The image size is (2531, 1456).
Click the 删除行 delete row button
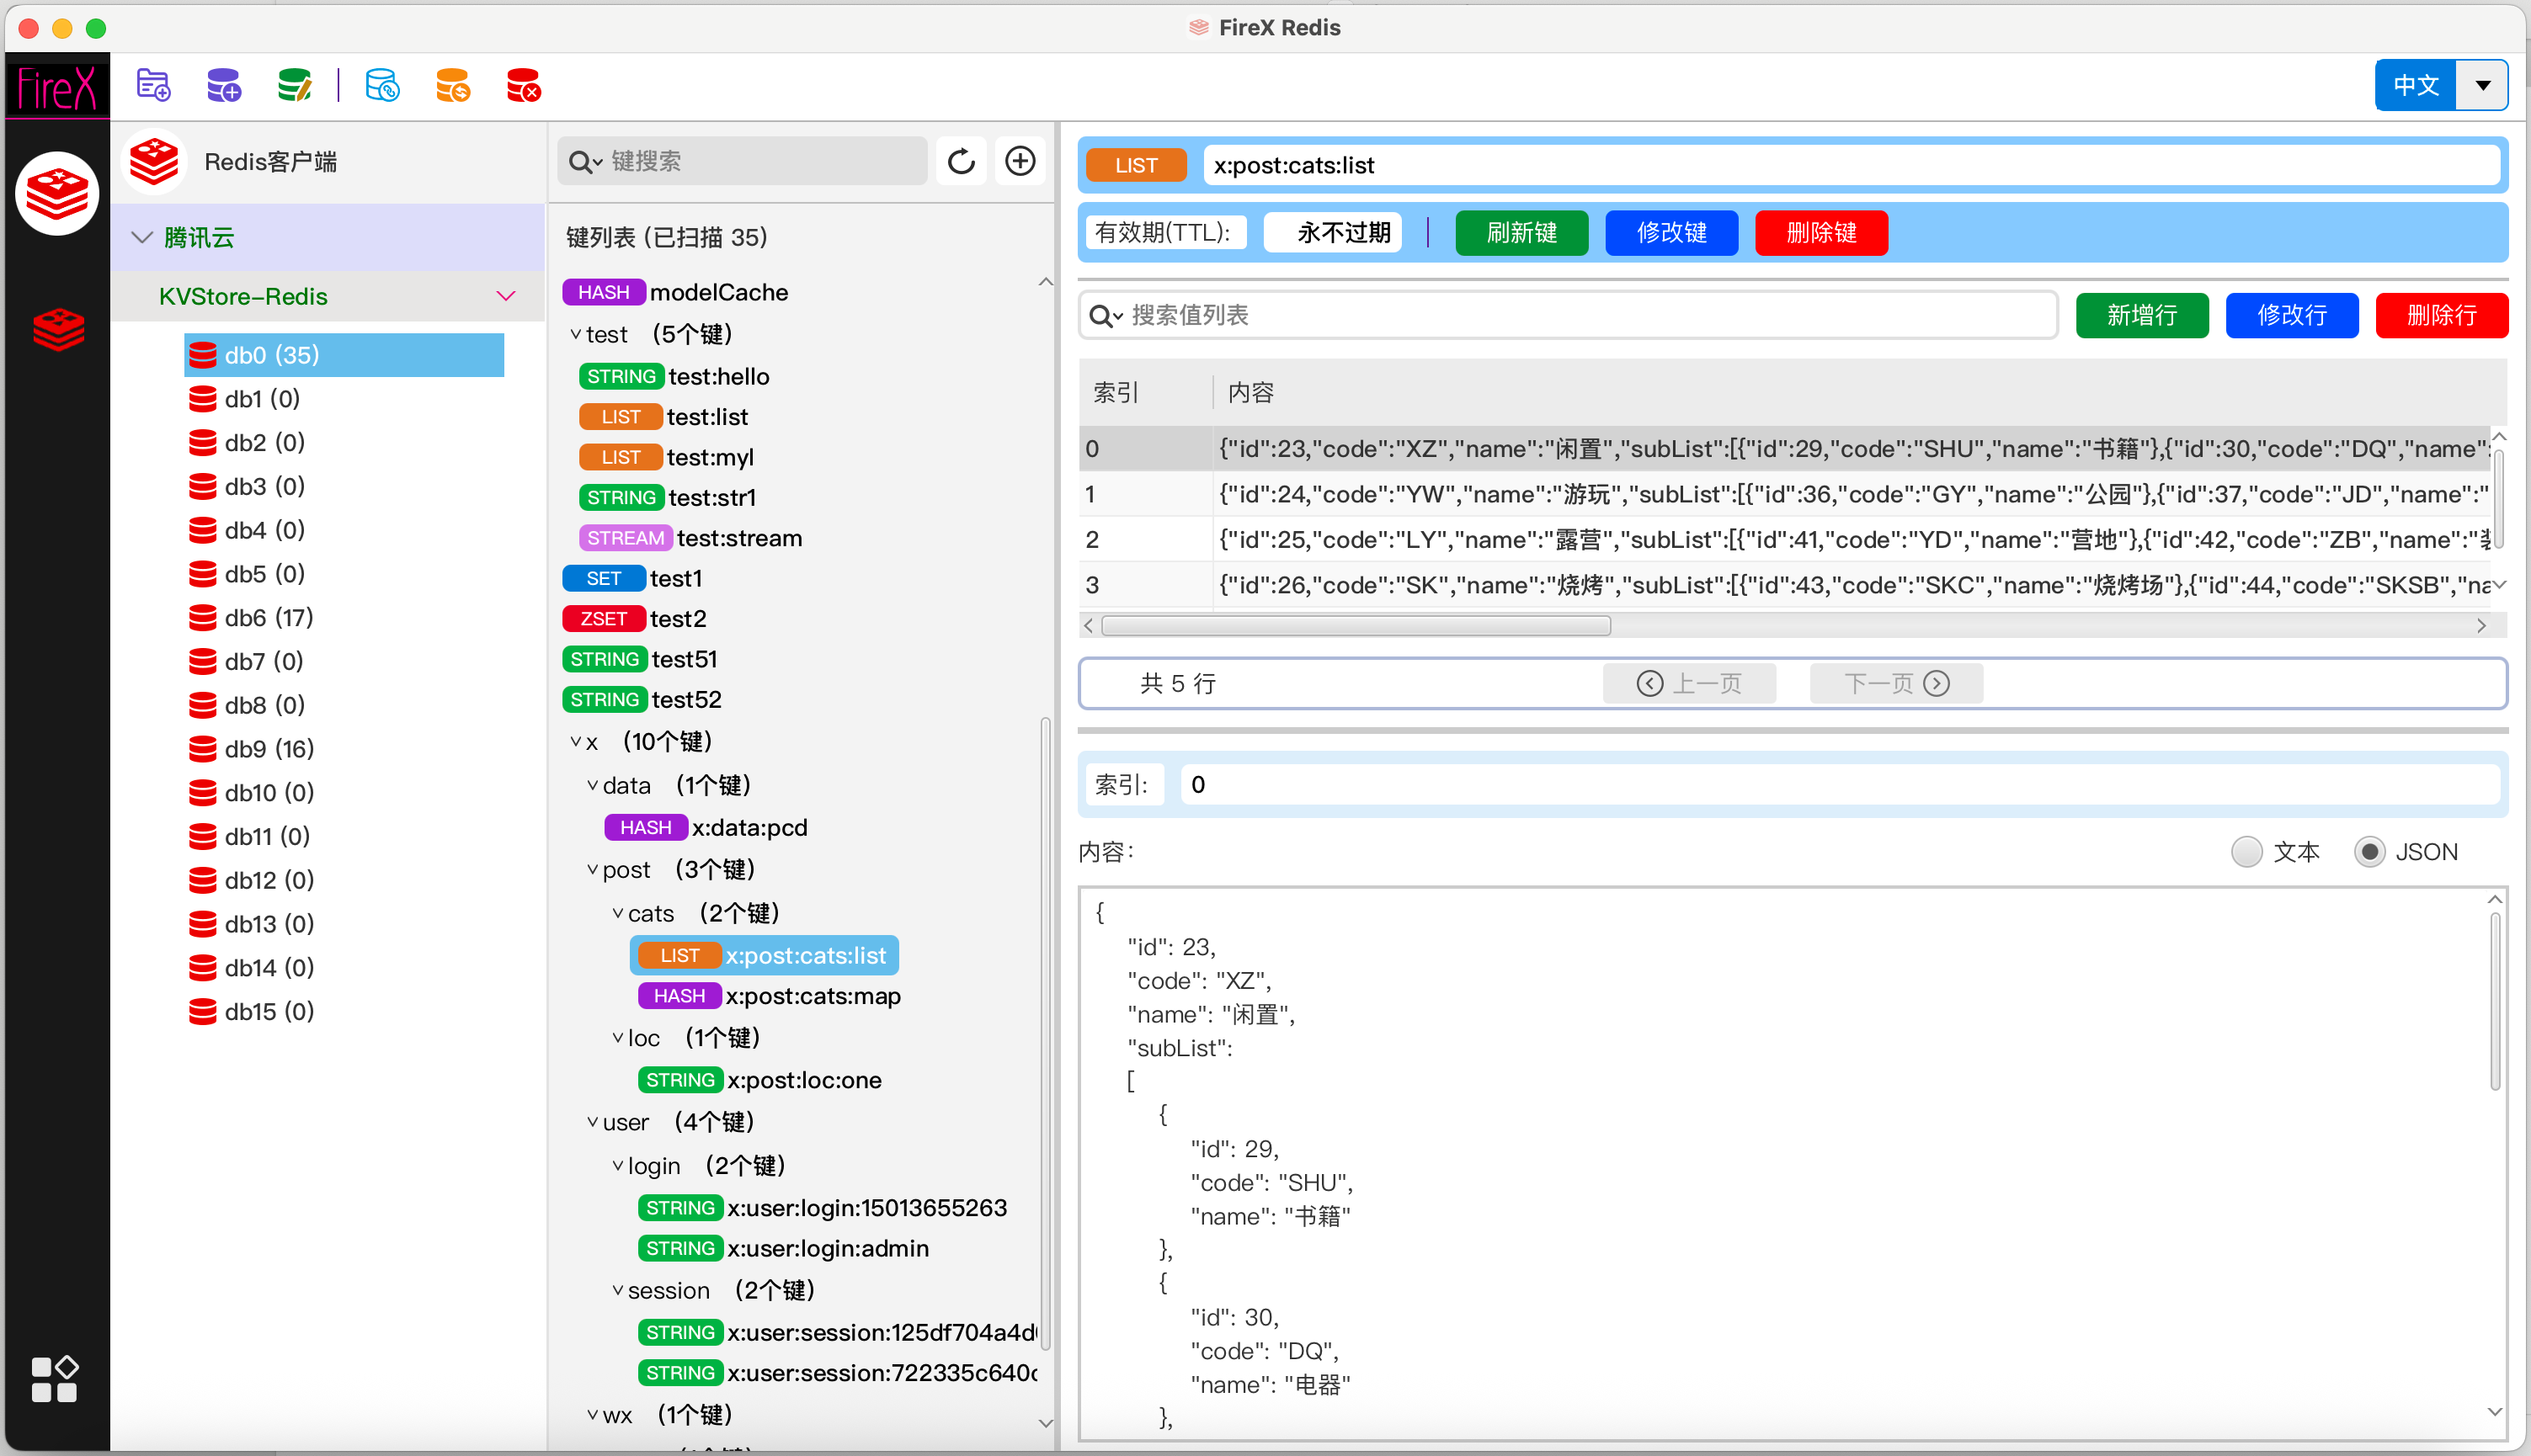click(x=2441, y=316)
